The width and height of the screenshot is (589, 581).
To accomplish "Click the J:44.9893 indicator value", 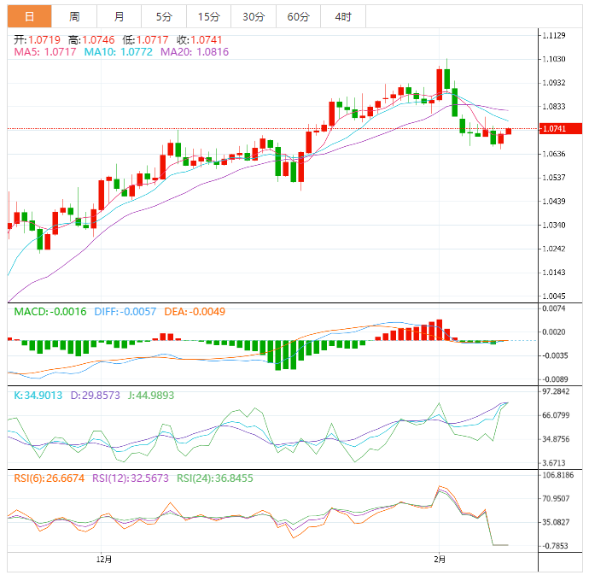I will [151, 396].
